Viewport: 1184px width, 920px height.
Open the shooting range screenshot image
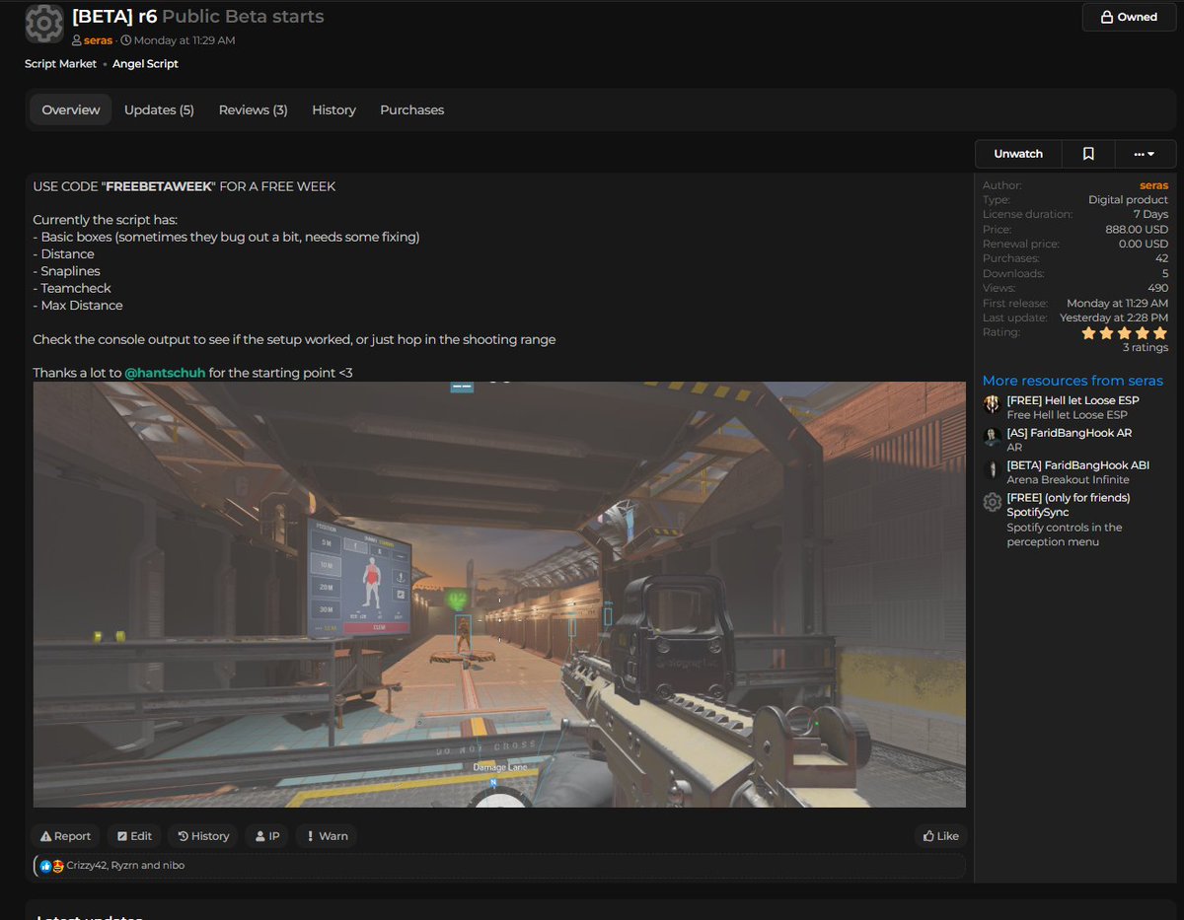pyautogui.click(x=499, y=595)
